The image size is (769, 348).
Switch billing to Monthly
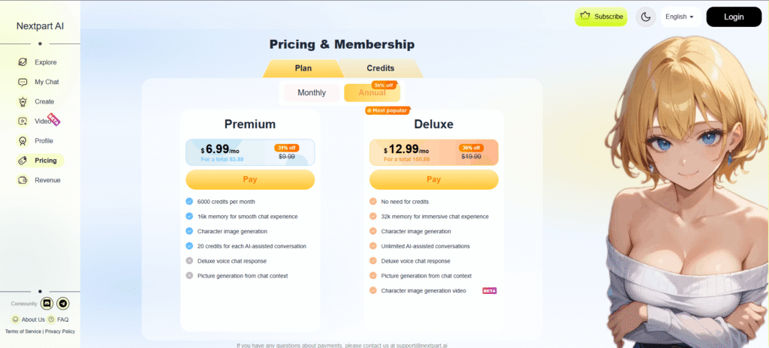312,93
